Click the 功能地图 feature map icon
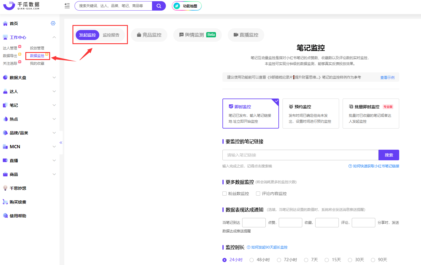Image resolution: width=421 pixels, height=265 pixels. coord(186,6)
